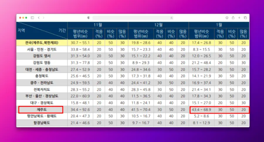The width and height of the screenshot is (264, 142).
Task: Click the 43.4 ~ 68.9 cell
Action: [x=201, y=109]
